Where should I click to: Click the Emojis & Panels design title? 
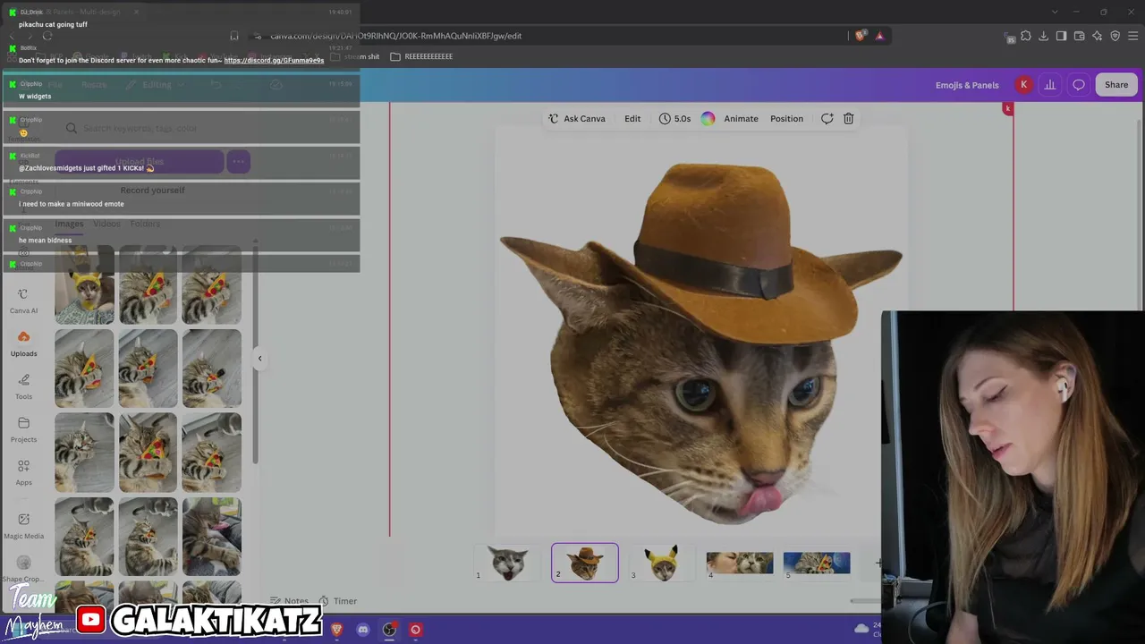(967, 85)
